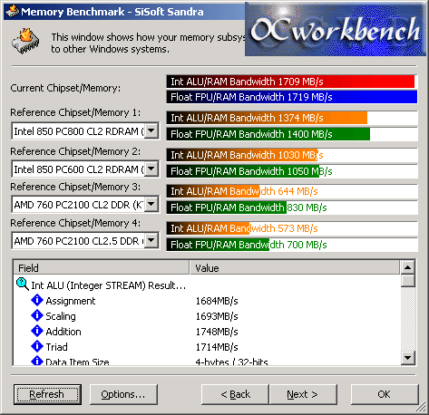The image size is (429, 415).
Task: Go to the Next page
Action: 303,394
